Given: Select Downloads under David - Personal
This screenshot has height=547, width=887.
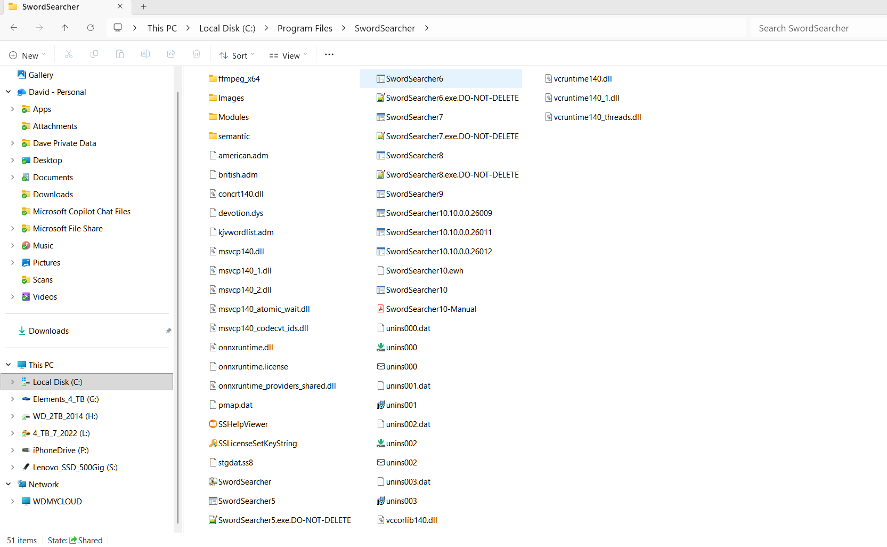Looking at the screenshot, I should (x=53, y=194).
